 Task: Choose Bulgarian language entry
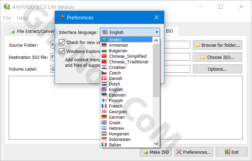(x=118, y=51)
